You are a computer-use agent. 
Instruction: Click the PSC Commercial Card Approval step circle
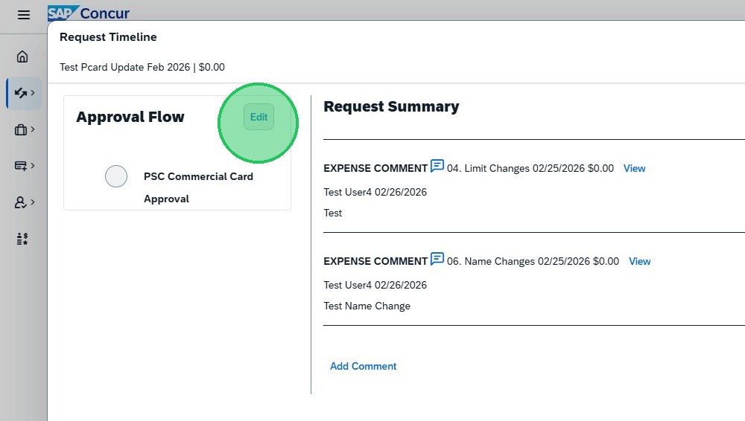coord(116,176)
